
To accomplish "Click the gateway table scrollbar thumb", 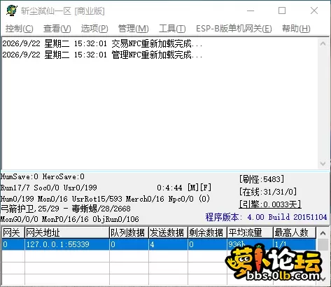I will [323, 244].
